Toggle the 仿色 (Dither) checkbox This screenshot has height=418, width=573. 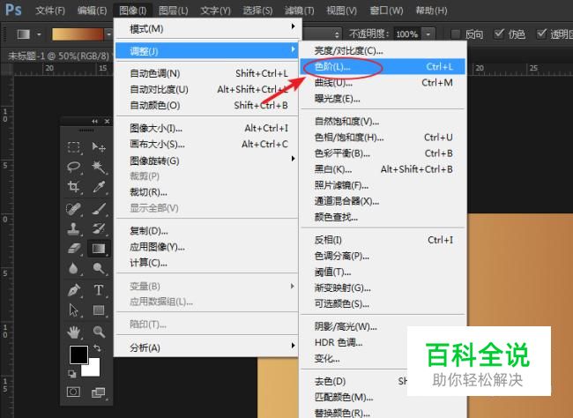coord(498,34)
